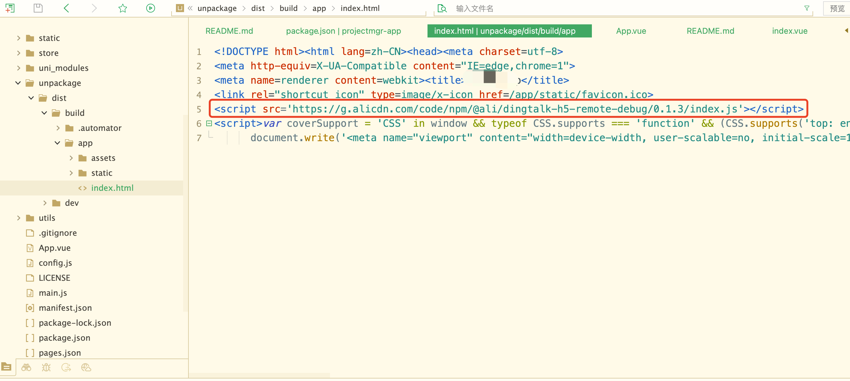Image resolution: width=850 pixels, height=381 pixels.
Task: Click the 预览 preview button
Action: pos(837,8)
